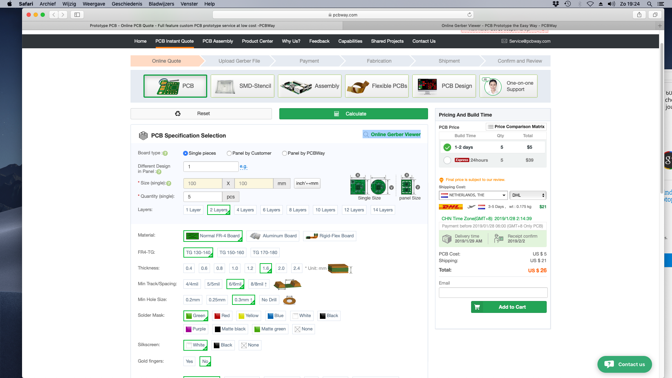Open the Wi-Fi menu bar icon
672x378 pixels.
pyautogui.click(x=590, y=4)
